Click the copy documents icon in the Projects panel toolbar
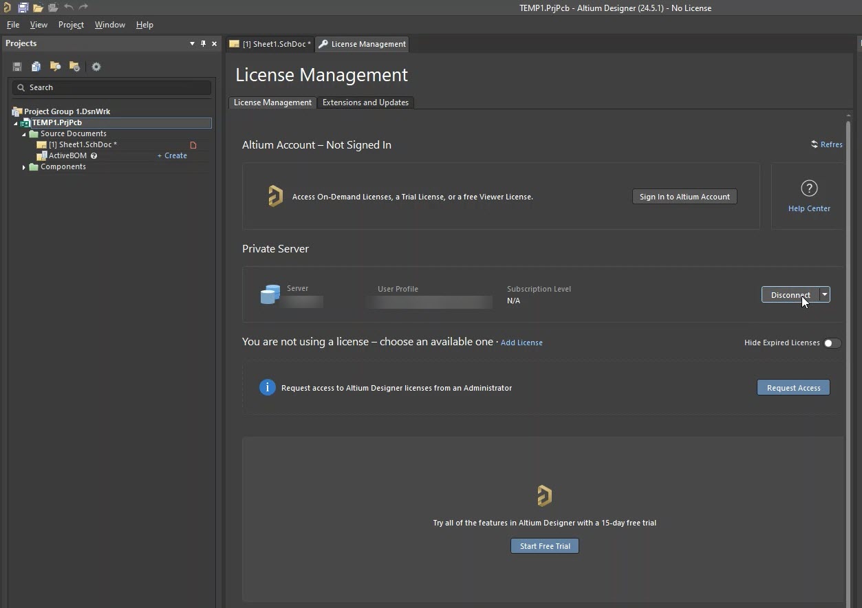The width and height of the screenshot is (862, 608). click(36, 67)
